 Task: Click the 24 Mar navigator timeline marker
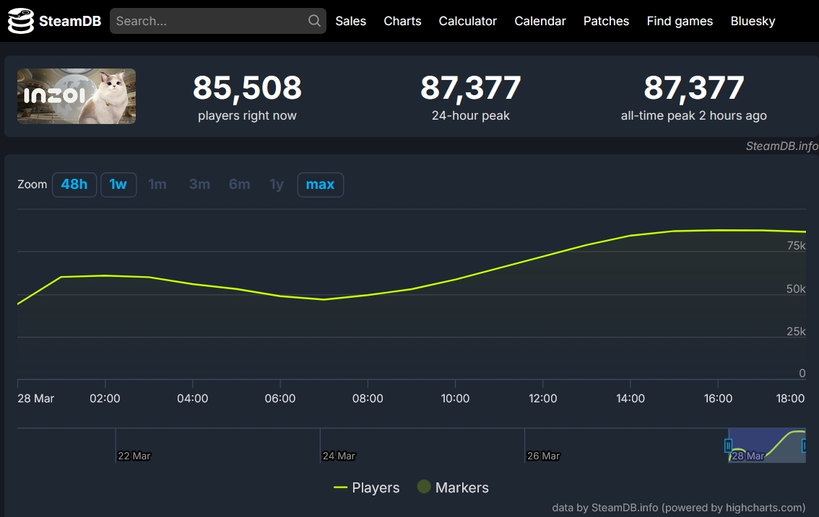click(x=338, y=456)
